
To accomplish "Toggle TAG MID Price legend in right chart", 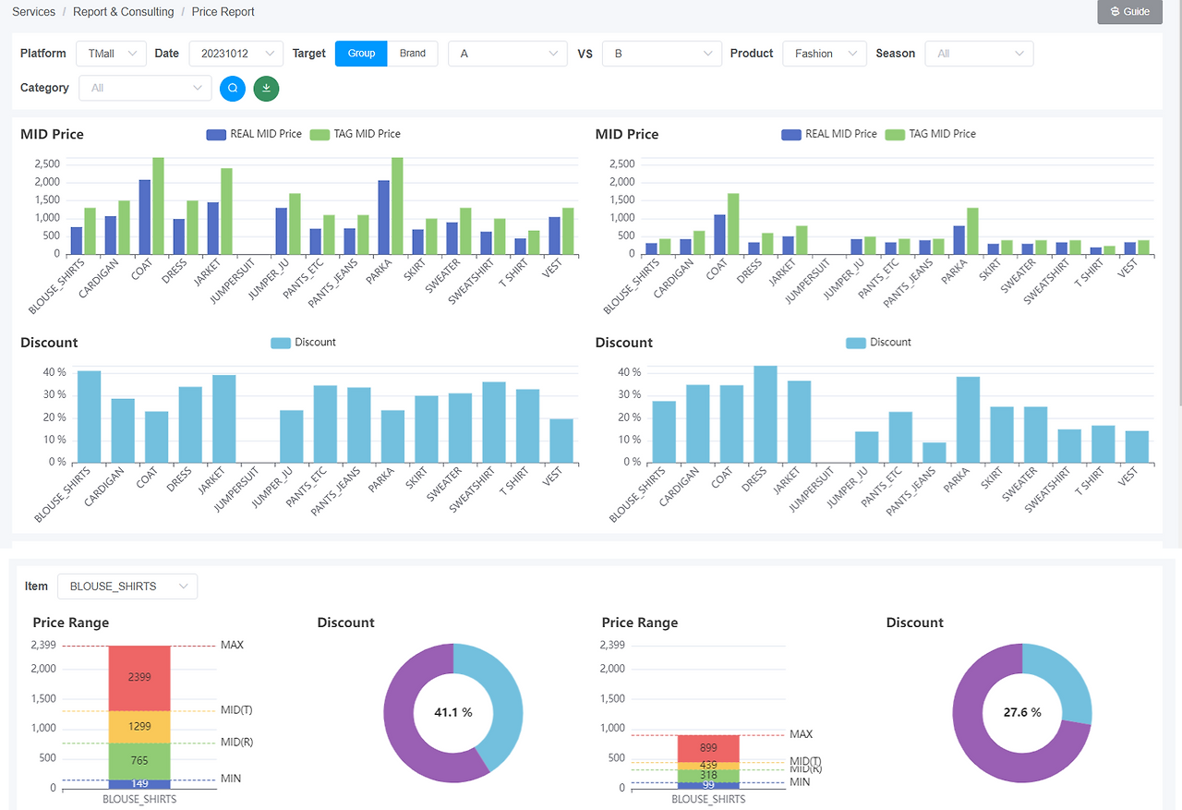I will click(930, 134).
